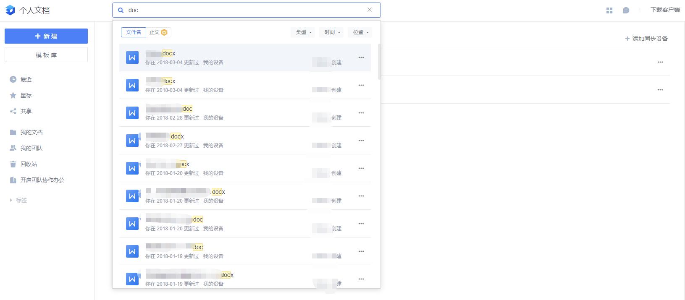
Task: Open the messages chat bubble icon
Action: click(626, 10)
